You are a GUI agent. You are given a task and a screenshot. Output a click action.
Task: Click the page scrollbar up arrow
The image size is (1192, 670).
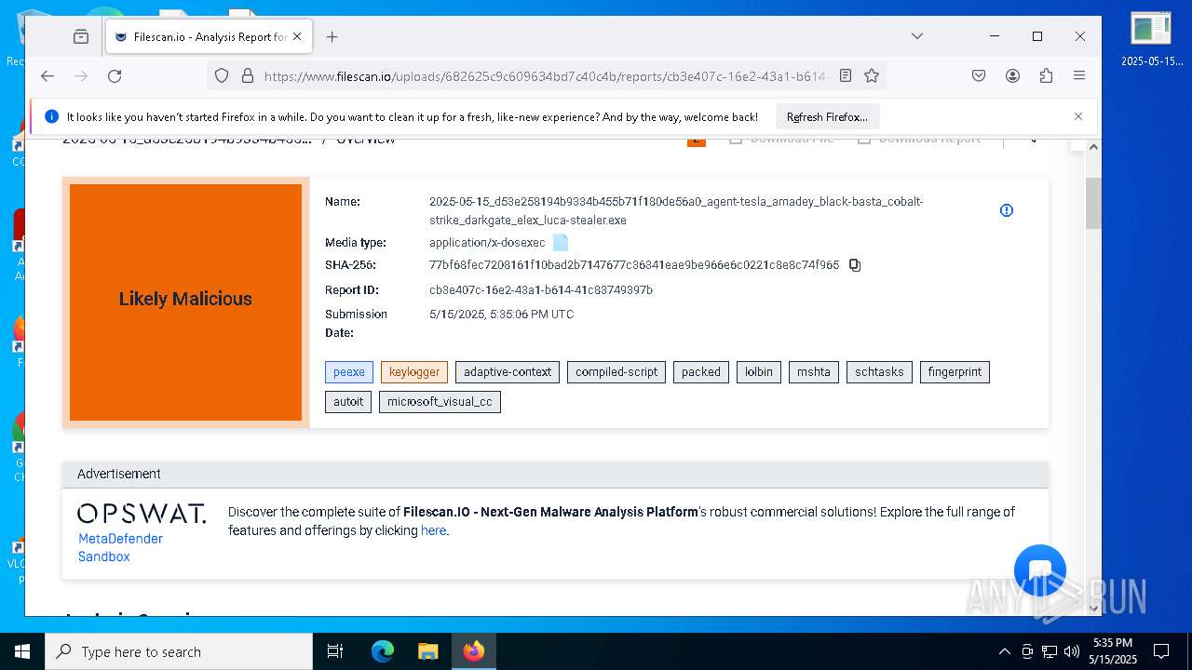(1094, 147)
